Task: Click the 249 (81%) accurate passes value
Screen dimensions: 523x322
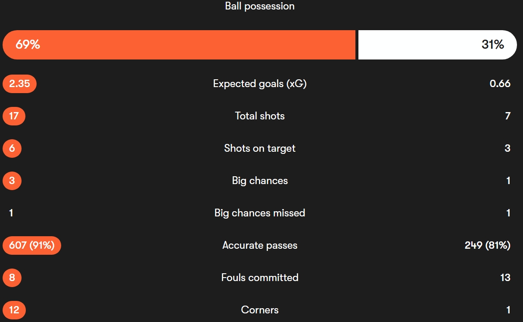Action: click(x=487, y=245)
